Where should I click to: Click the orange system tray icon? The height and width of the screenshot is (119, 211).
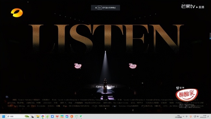pos(191,116)
